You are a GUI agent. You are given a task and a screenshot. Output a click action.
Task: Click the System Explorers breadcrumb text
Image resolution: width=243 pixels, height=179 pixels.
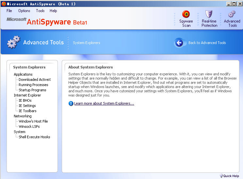(87, 43)
